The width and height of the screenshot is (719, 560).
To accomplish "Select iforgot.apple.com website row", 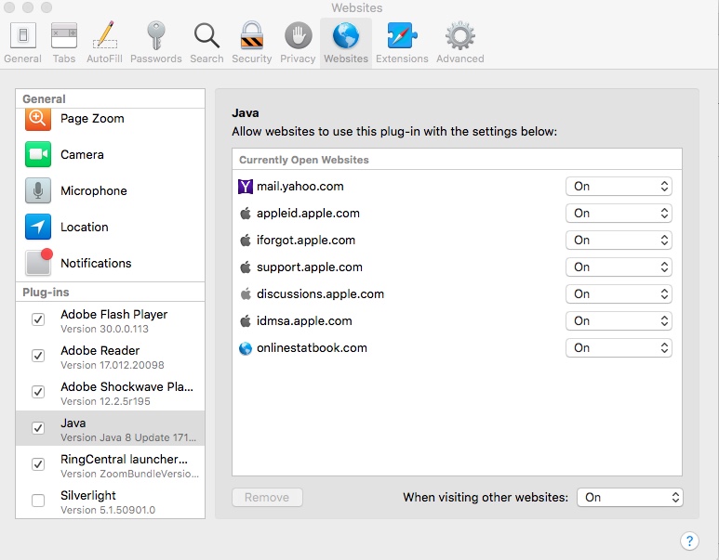I will coord(457,241).
